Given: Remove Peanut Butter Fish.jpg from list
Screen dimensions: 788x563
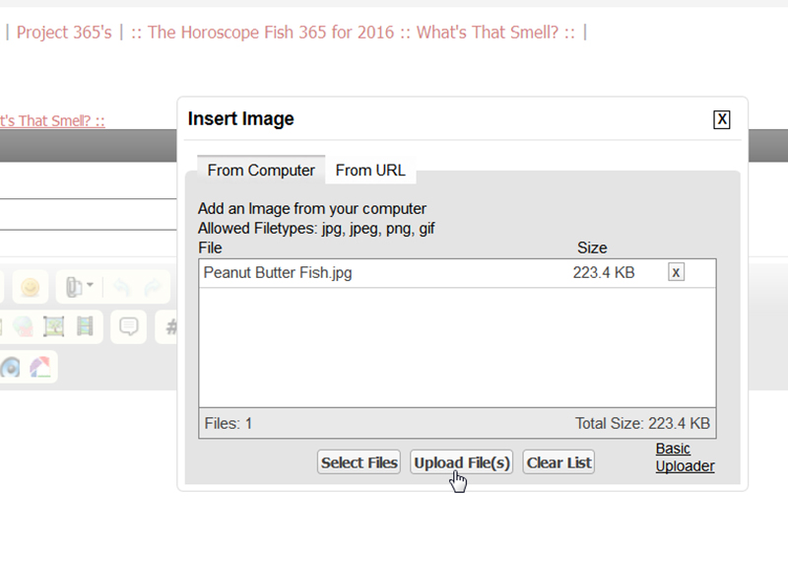Looking at the screenshot, I should [676, 272].
